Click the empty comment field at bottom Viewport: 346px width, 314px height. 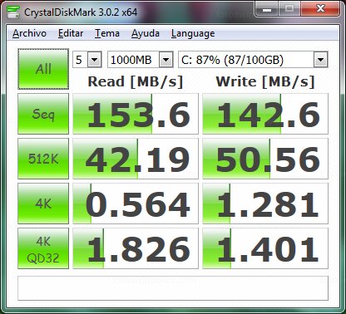(173, 288)
